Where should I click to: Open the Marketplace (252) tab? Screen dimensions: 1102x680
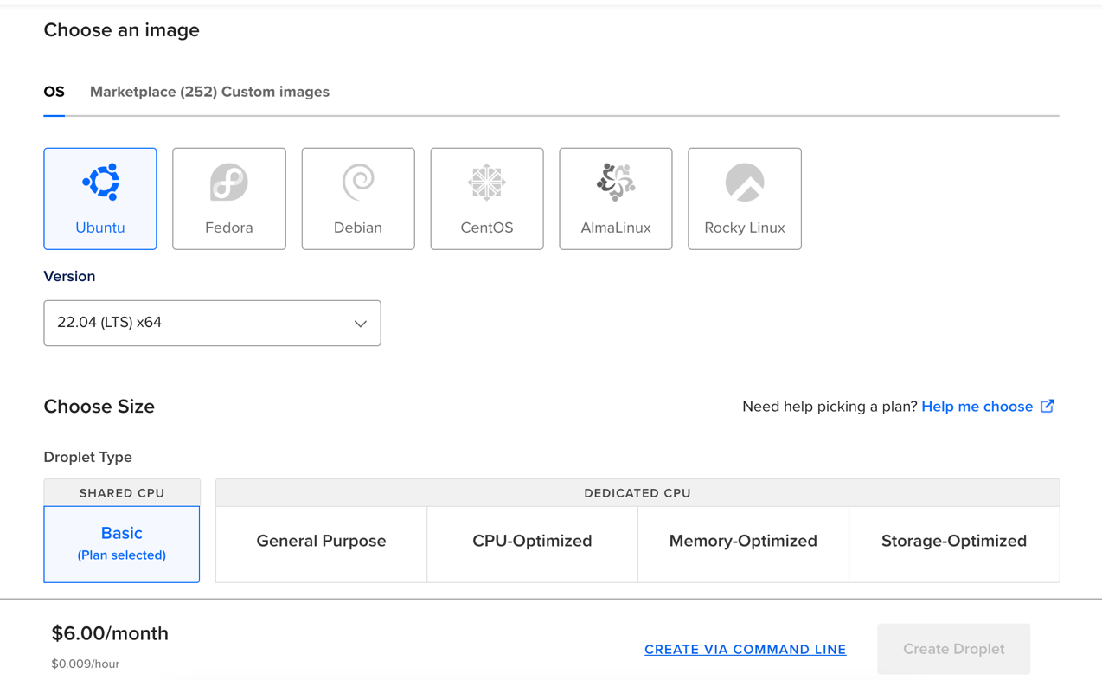153,92
